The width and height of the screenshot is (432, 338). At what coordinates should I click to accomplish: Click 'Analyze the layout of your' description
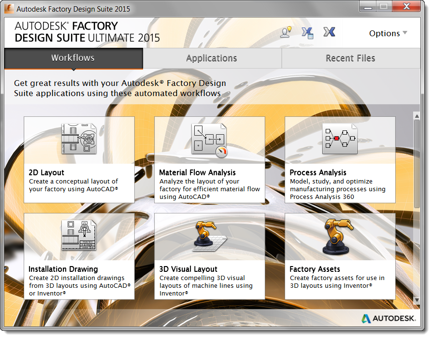click(x=209, y=189)
